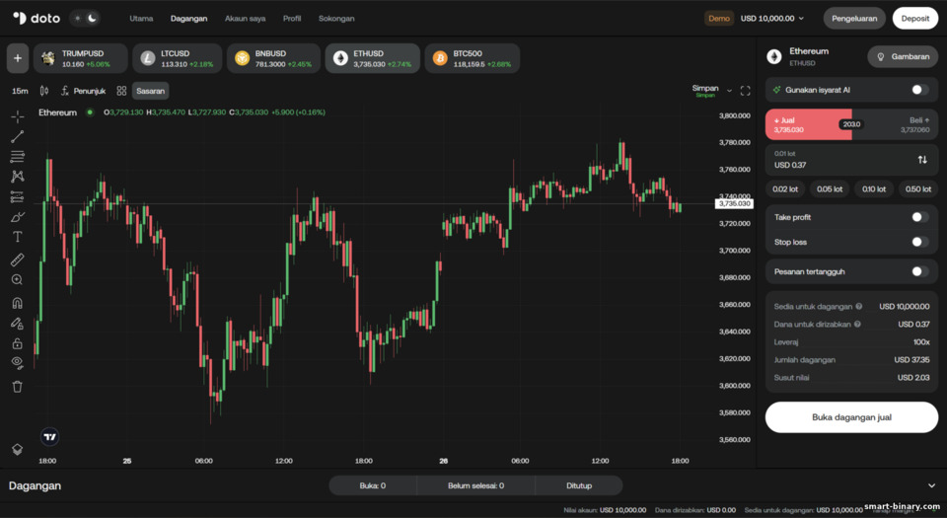
Task: Select the TRUMPUSD instrument tab
Action: pyautogui.click(x=80, y=58)
